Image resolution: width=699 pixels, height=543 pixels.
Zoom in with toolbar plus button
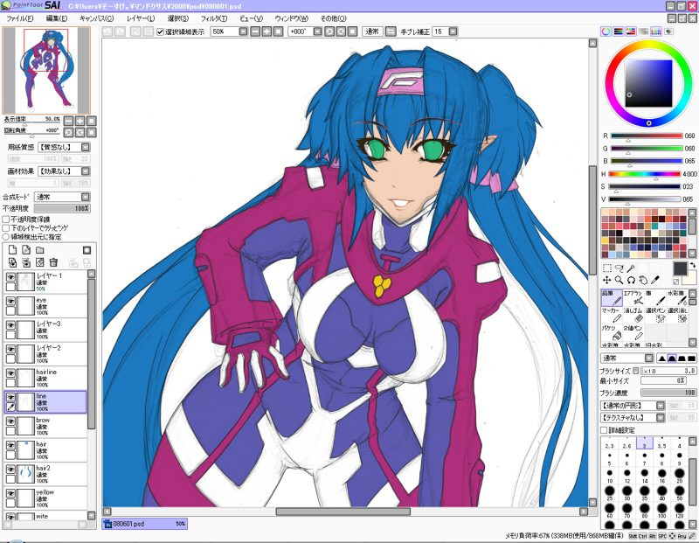(x=266, y=31)
